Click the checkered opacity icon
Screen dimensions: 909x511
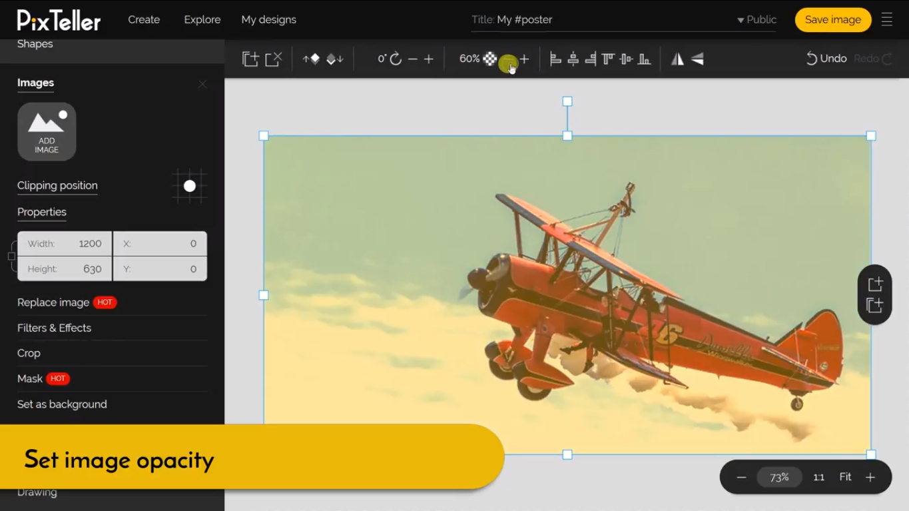click(x=490, y=59)
